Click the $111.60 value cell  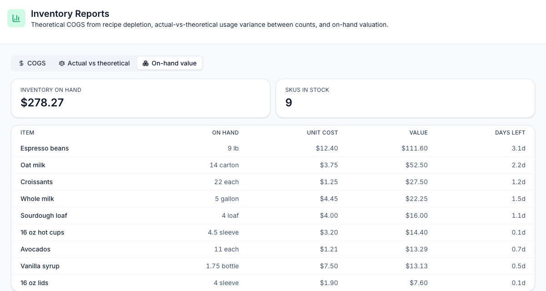point(415,148)
